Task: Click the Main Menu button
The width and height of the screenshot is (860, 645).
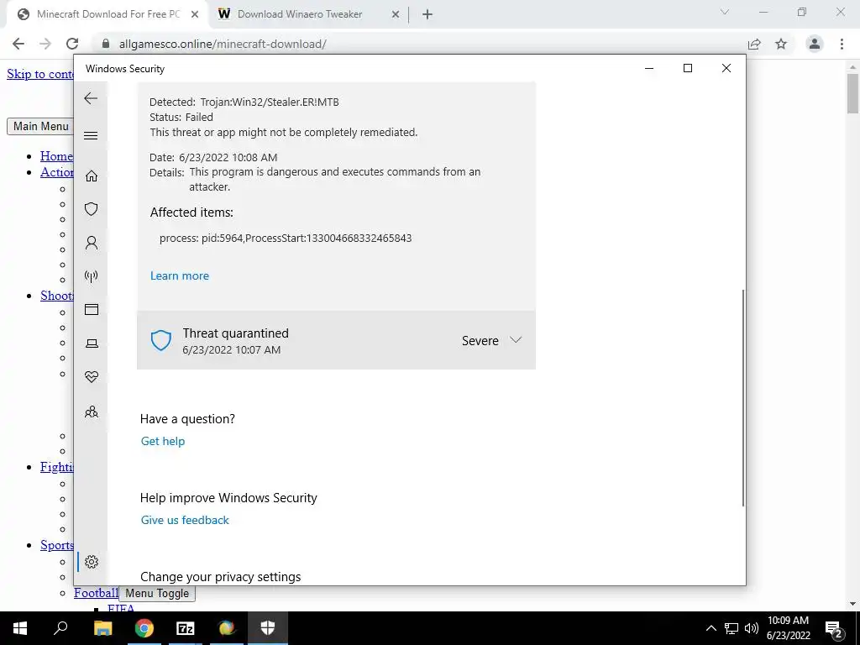Action: click(x=40, y=126)
